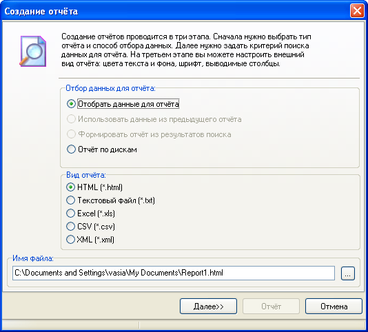Proceed with the Далее>> button
368x332 pixels.
[208, 307]
